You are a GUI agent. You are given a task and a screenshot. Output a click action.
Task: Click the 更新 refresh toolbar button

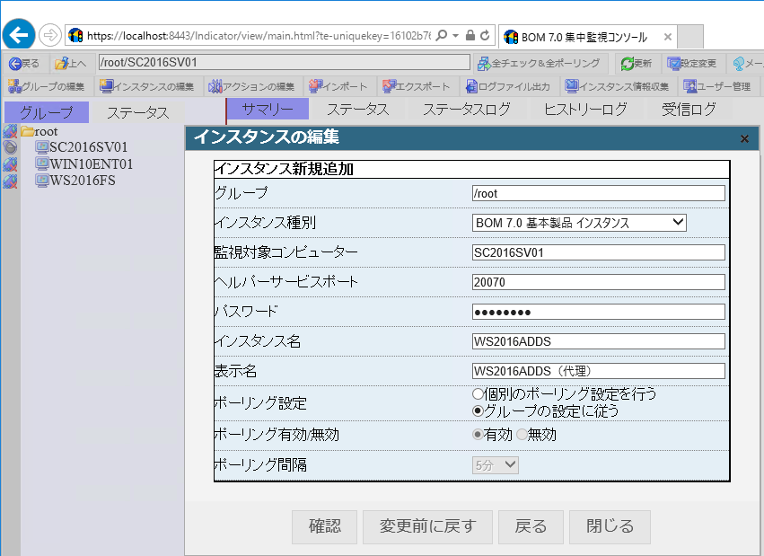tap(636, 64)
